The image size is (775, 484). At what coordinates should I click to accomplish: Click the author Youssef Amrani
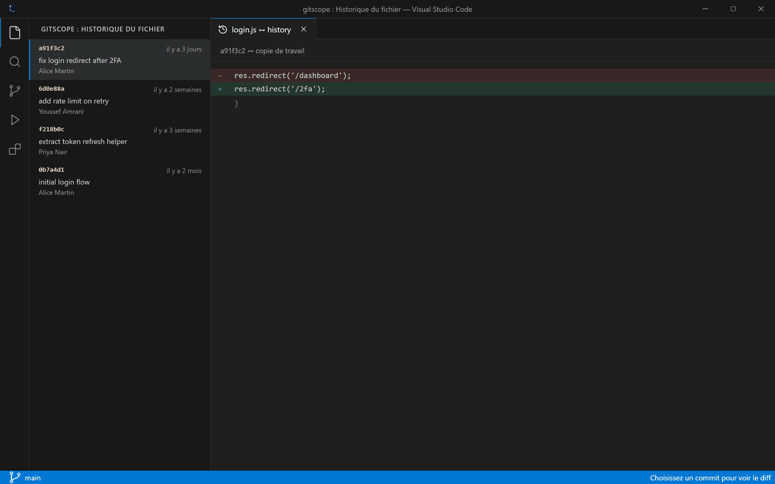click(x=61, y=111)
